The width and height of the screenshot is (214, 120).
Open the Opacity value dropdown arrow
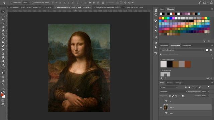pyautogui.click(x=208, y=92)
